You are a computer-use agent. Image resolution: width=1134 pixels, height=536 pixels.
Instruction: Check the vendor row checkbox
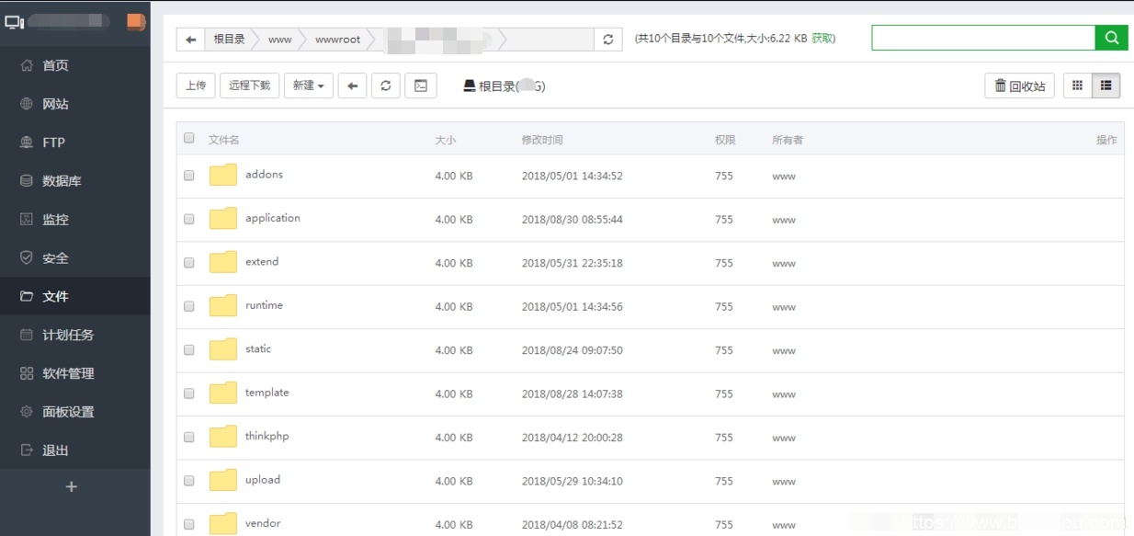click(189, 525)
